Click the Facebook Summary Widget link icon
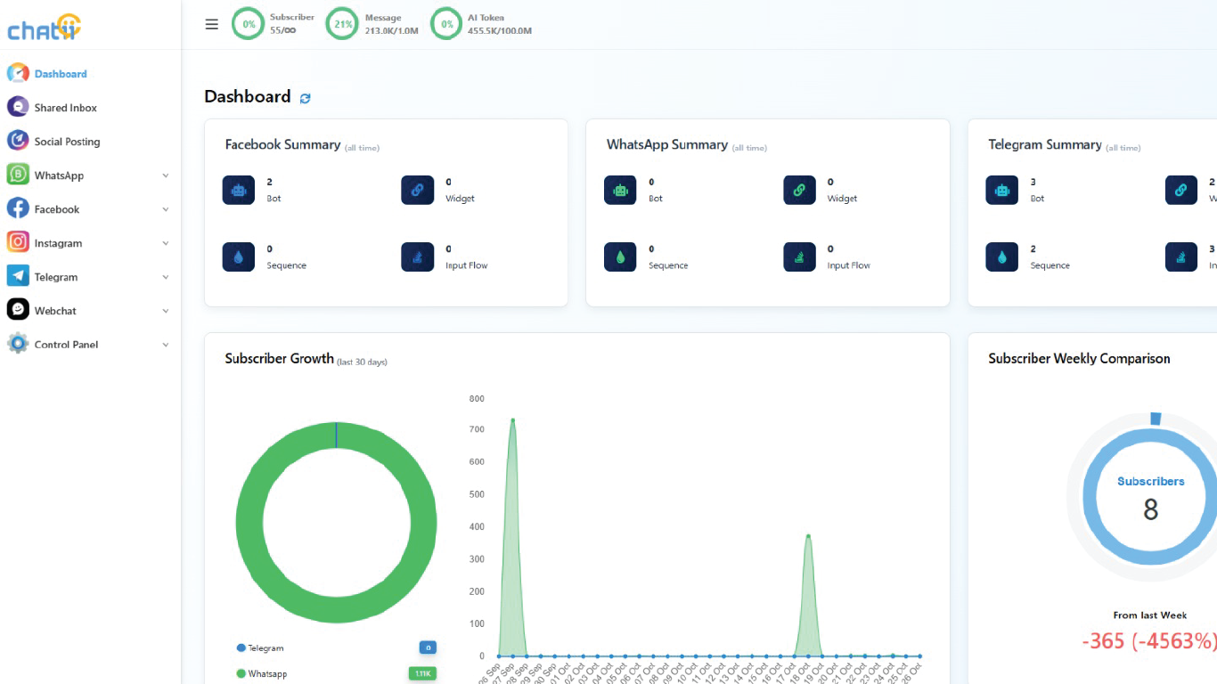This screenshot has height=684, width=1217. coord(417,190)
